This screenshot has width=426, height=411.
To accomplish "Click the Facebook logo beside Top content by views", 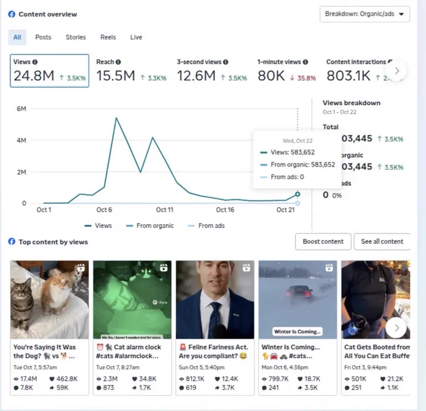I will click(12, 241).
